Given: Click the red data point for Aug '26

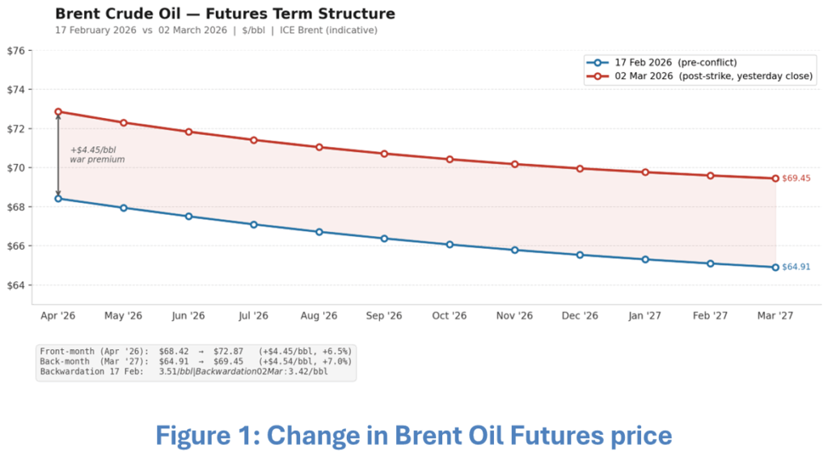Looking at the screenshot, I should (x=319, y=147).
